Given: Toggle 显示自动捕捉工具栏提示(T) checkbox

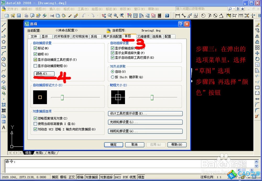Looking at the screenshot, I should (x=35, y=59).
